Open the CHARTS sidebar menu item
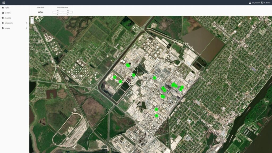Image resolution: width=272 pixels, height=153 pixels. pos(8,13)
